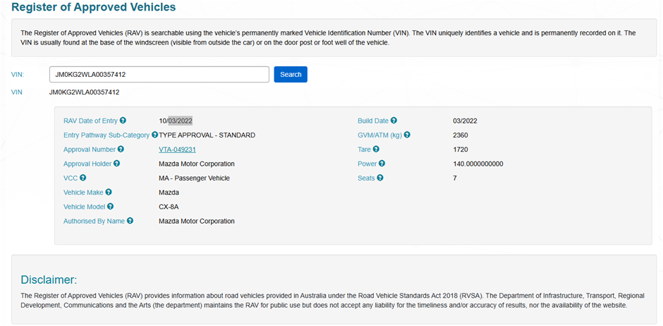Open the Vehicle Make help icon
663x326 pixels.
[x=109, y=192]
